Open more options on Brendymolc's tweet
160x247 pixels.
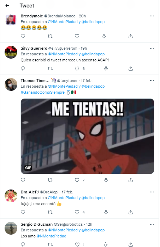coord(152,16)
